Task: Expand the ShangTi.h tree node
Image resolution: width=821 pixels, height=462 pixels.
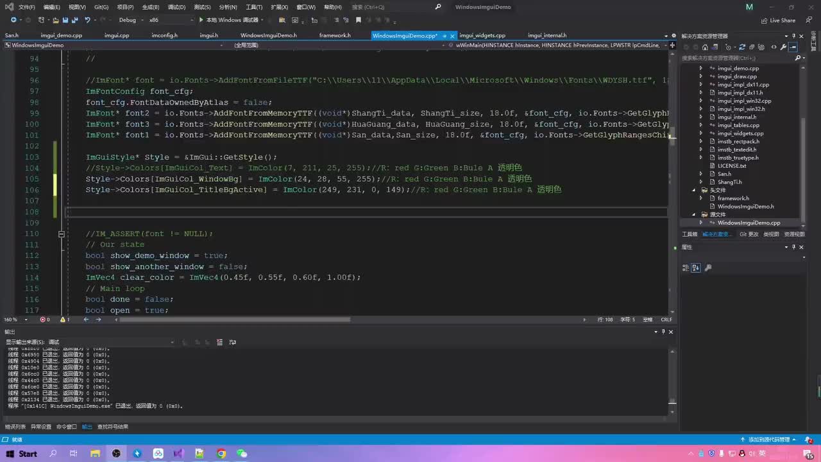Action: [701, 182]
